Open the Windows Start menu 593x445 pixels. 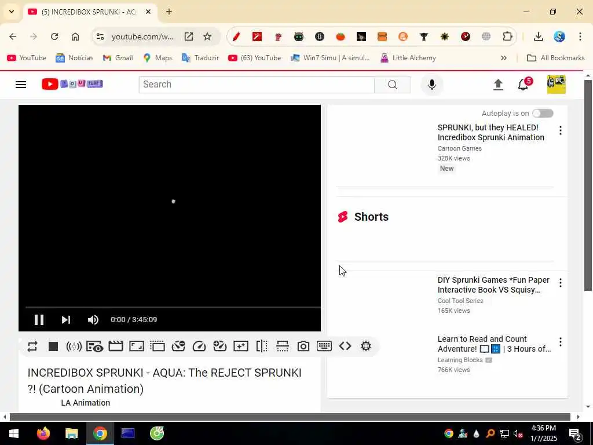click(x=13, y=433)
